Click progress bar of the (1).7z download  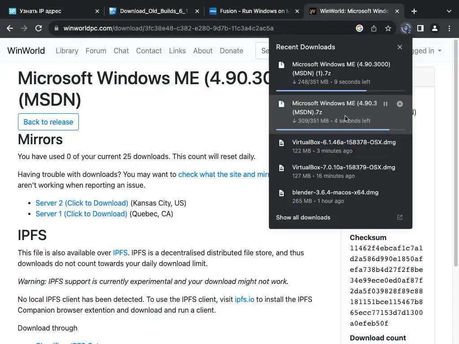341,90
